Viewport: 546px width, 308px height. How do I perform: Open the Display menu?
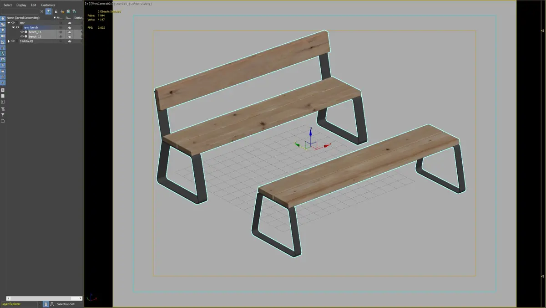(21, 5)
